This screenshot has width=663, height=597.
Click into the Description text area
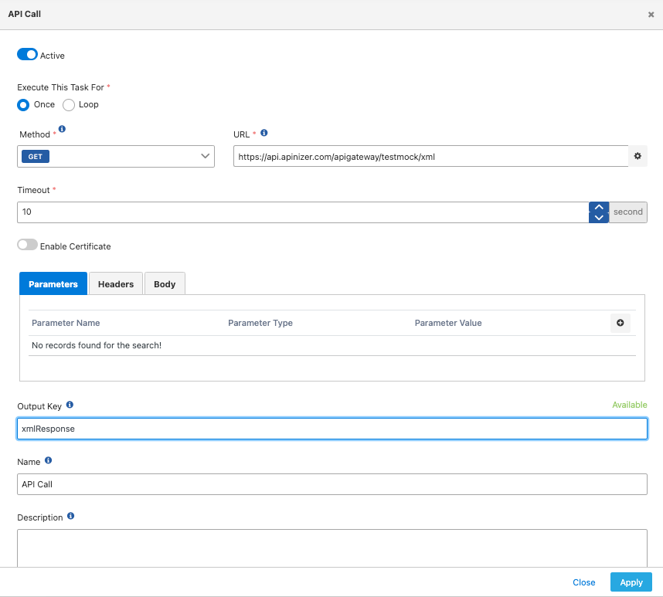331,547
